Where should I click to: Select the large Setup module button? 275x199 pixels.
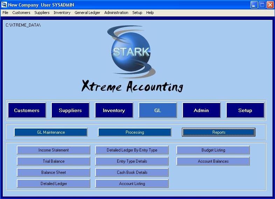click(x=245, y=110)
